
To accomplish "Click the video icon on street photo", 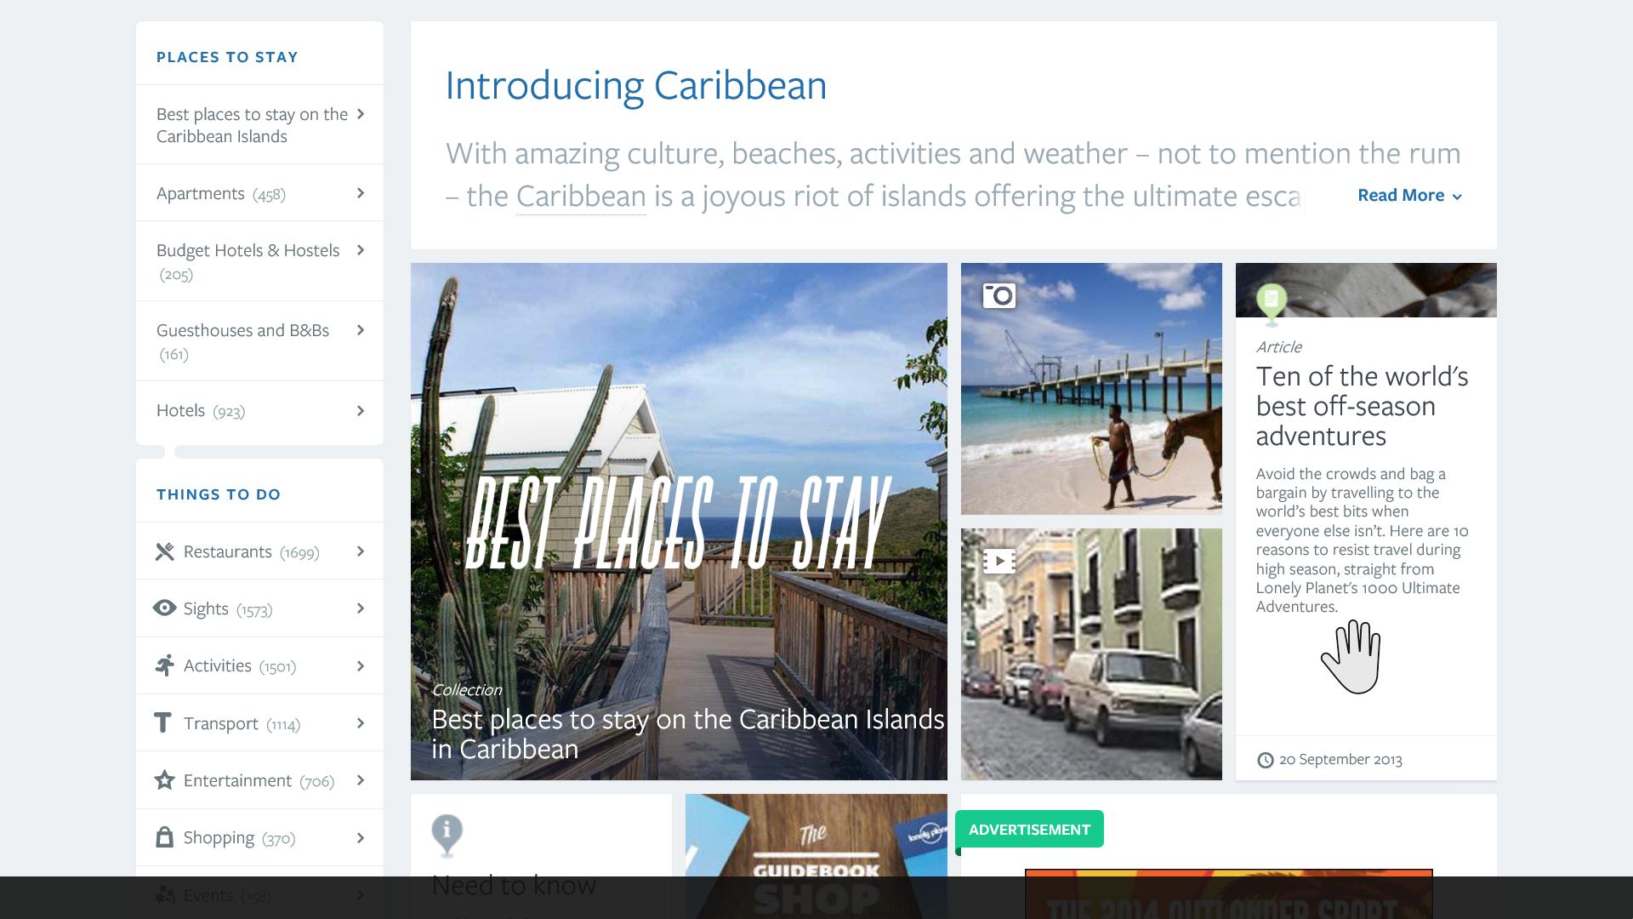I will tap(999, 561).
